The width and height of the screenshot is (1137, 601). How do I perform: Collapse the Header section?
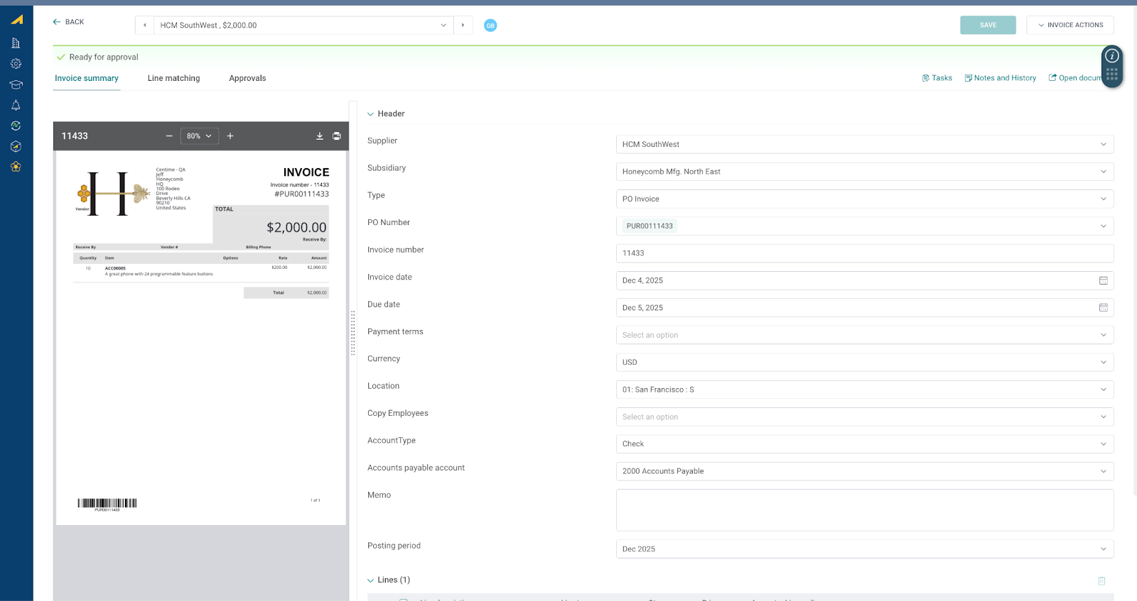click(370, 114)
